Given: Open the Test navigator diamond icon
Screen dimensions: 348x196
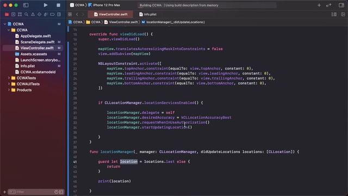Looking at the screenshot, I should [x=39, y=15].
